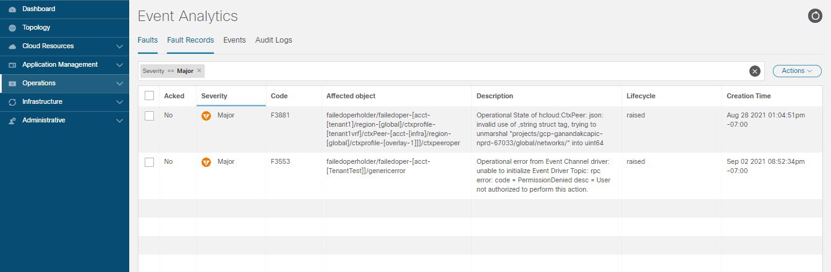Expand the Operations menu chevron
Viewport: 831px width, 272px height.
[120, 83]
